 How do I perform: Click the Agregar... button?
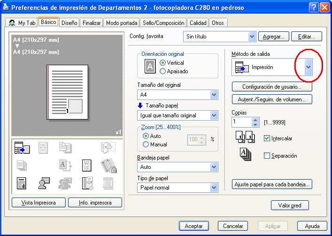(x=273, y=37)
